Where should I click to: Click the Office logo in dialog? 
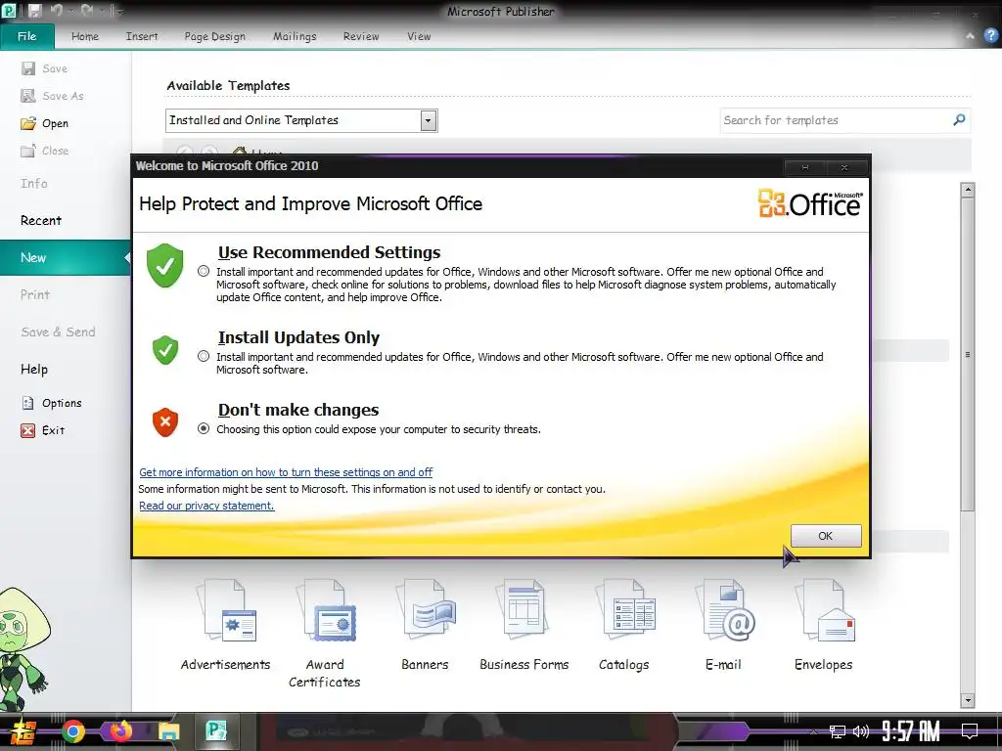tap(809, 203)
